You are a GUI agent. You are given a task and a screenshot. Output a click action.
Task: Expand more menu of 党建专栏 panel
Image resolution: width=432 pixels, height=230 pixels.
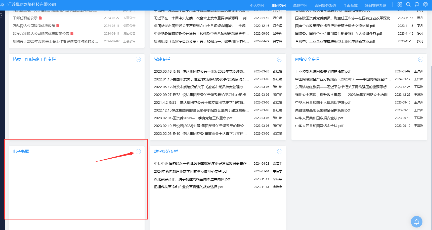pyautogui.click(x=279, y=59)
